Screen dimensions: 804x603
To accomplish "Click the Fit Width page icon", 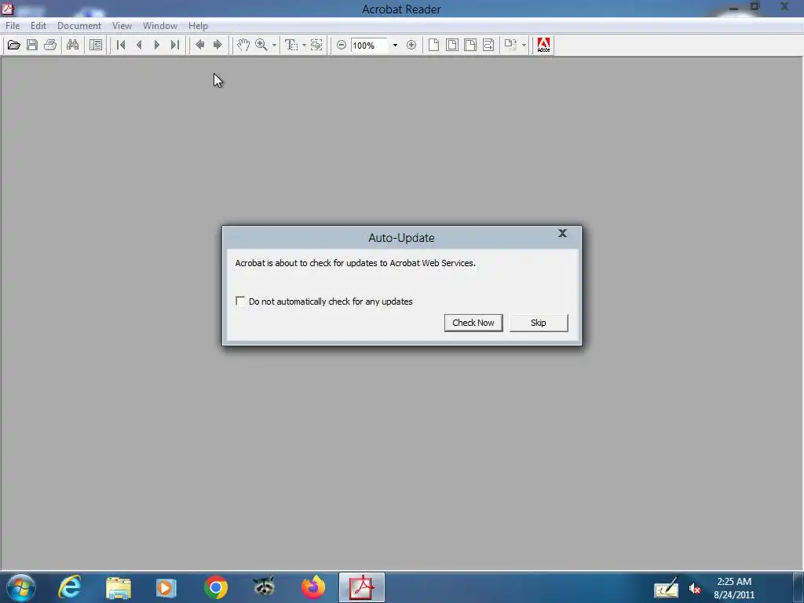I will [470, 45].
